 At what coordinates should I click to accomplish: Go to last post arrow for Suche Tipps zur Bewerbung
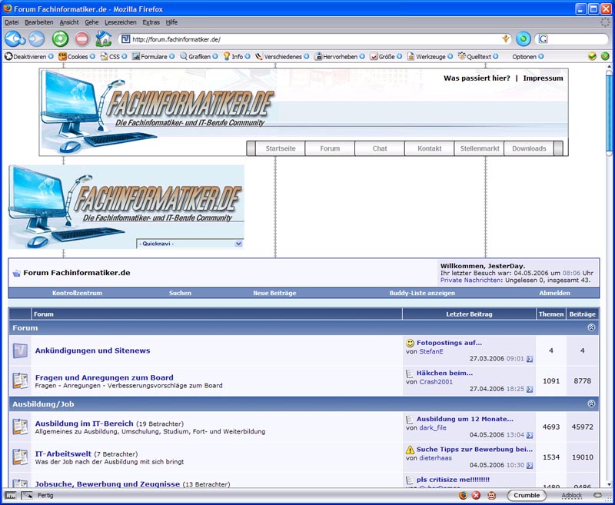[x=530, y=465]
